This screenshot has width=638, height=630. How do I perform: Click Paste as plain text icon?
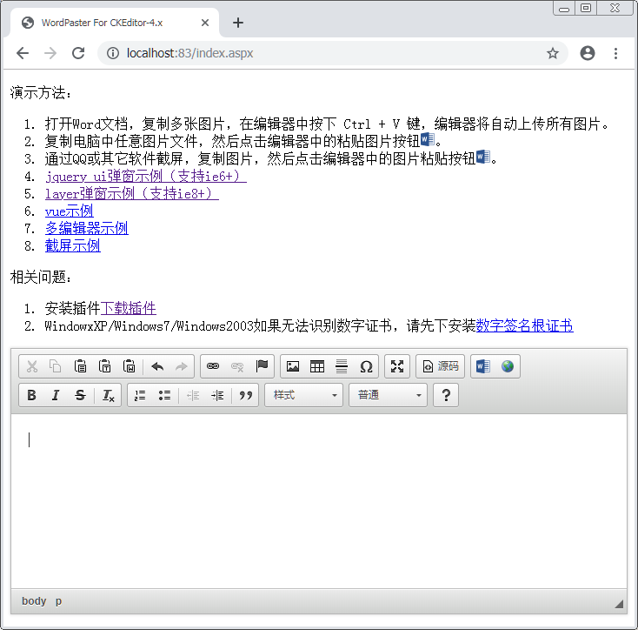pos(104,366)
